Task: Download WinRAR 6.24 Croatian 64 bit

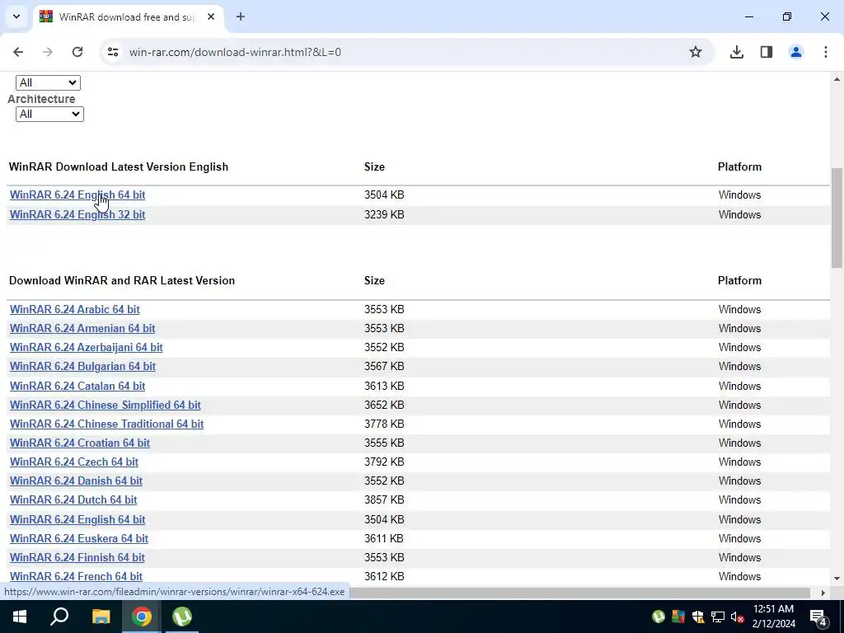Action: [x=80, y=443]
